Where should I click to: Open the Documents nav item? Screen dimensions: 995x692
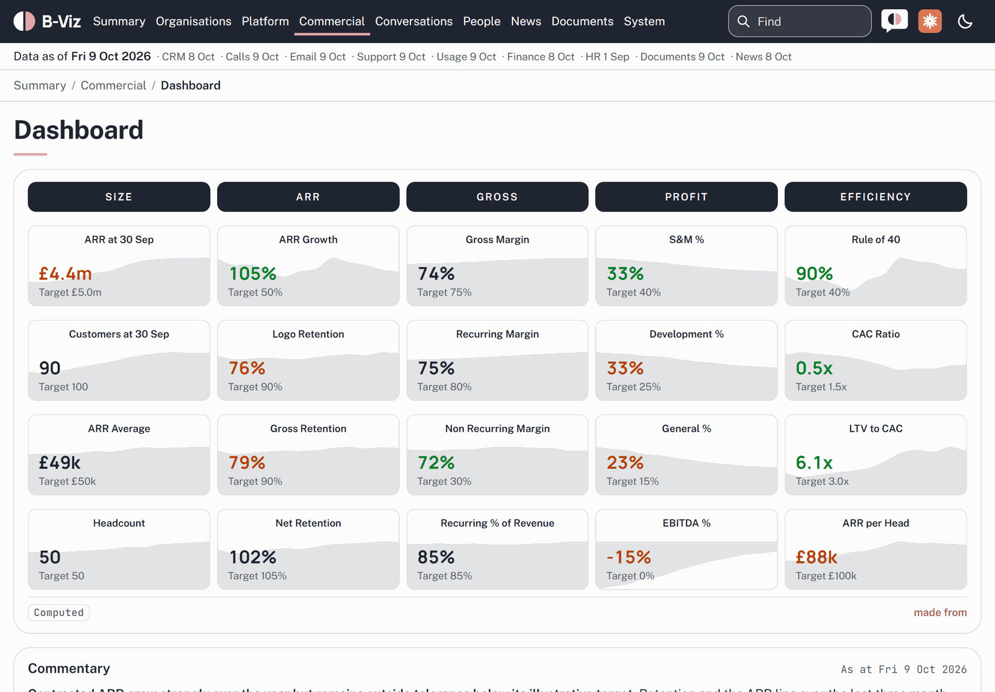582,21
